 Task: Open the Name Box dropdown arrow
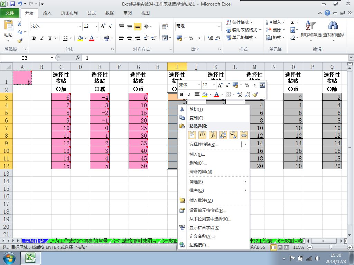tap(52, 58)
